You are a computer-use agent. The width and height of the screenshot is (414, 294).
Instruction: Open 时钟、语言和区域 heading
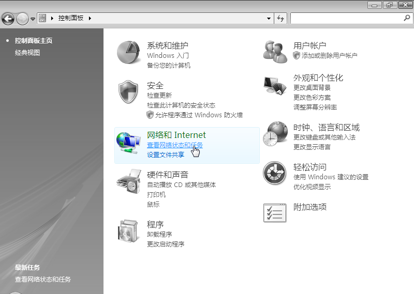(327, 127)
